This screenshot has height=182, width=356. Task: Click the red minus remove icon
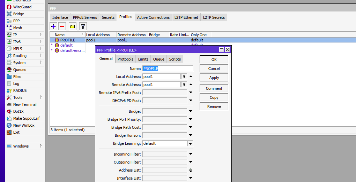(x=62, y=26)
